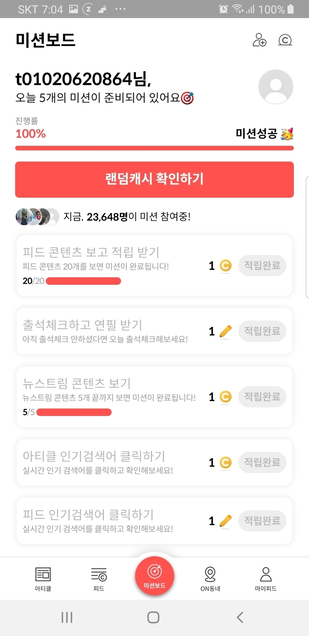The height and width of the screenshot is (636, 309).
Task: Tap 적립완료 on 피드 인기검색어 mission
Action: pos(262,520)
